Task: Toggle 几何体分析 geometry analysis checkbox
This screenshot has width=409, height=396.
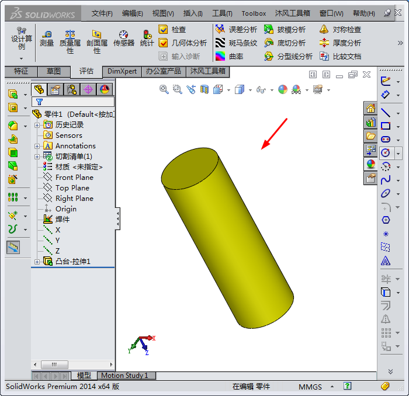Action: 164,43
